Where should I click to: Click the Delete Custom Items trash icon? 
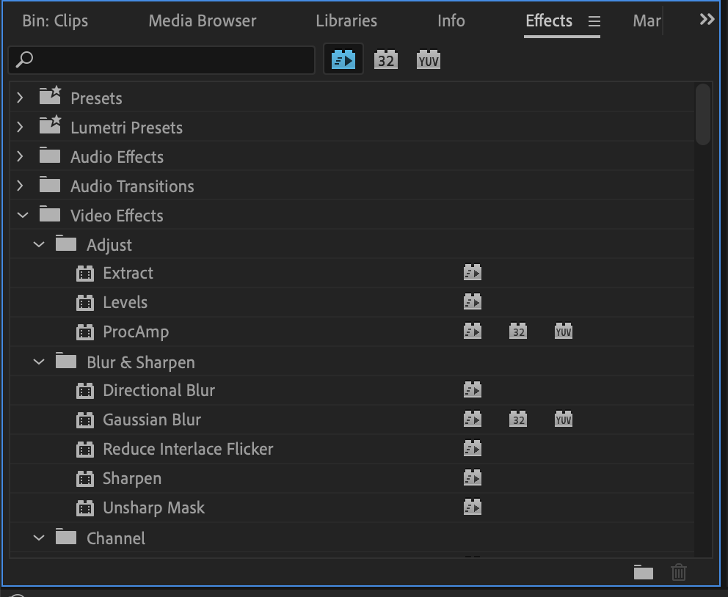[x=678, y=571]
